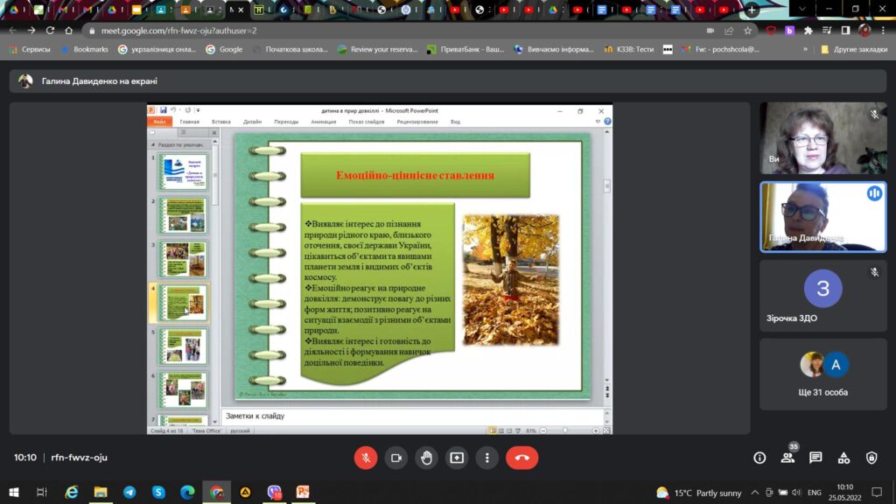
Task: Open meeting details info icon
Action: (x=759, y=457)
